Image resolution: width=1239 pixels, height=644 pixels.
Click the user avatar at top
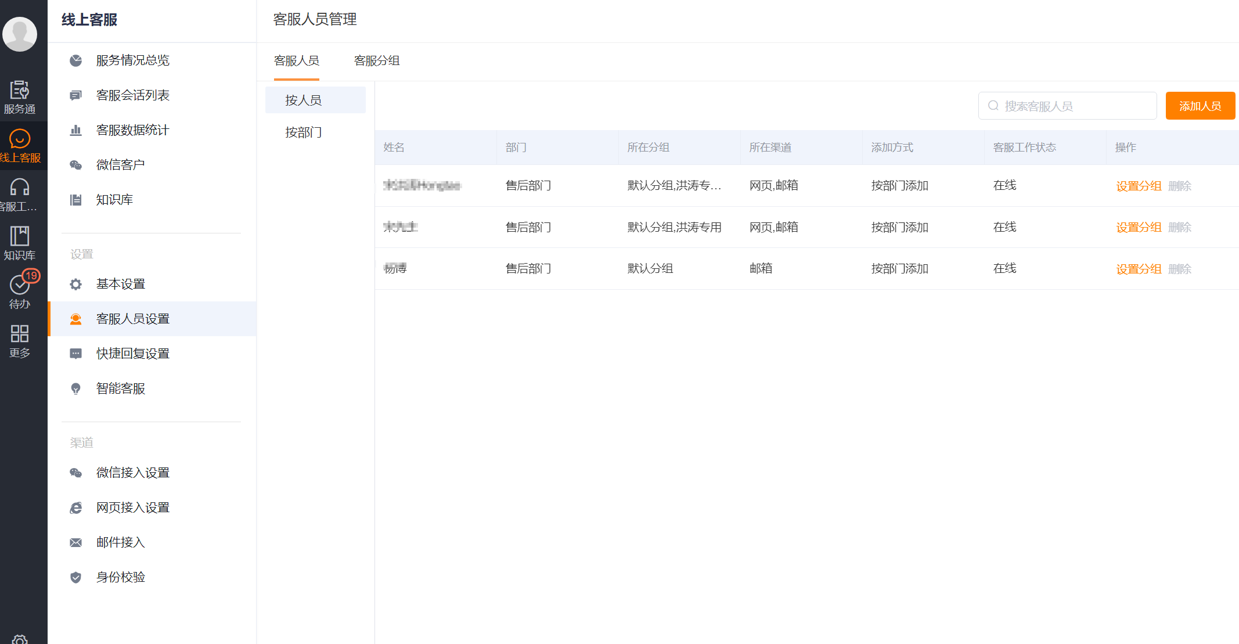[20, 34]
